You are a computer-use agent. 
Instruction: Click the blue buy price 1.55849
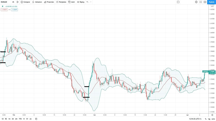coord(14,10)
